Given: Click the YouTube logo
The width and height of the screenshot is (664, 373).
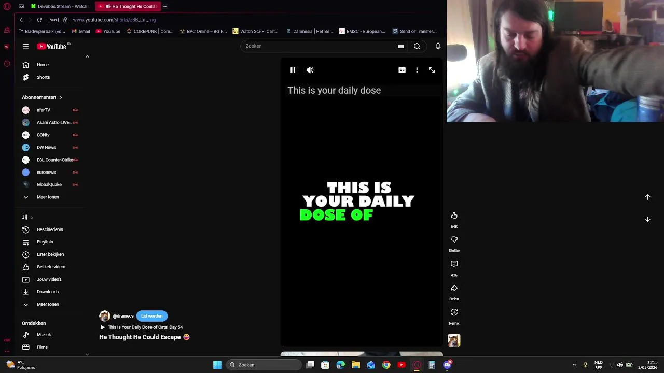Looking at the screenshot, I should (52, 46).
